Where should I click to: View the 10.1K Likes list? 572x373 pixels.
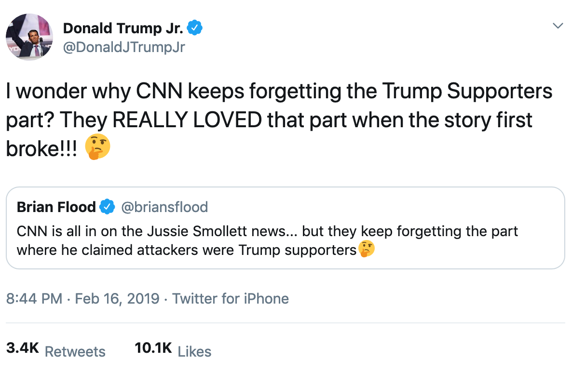click(x=173, y=350)
